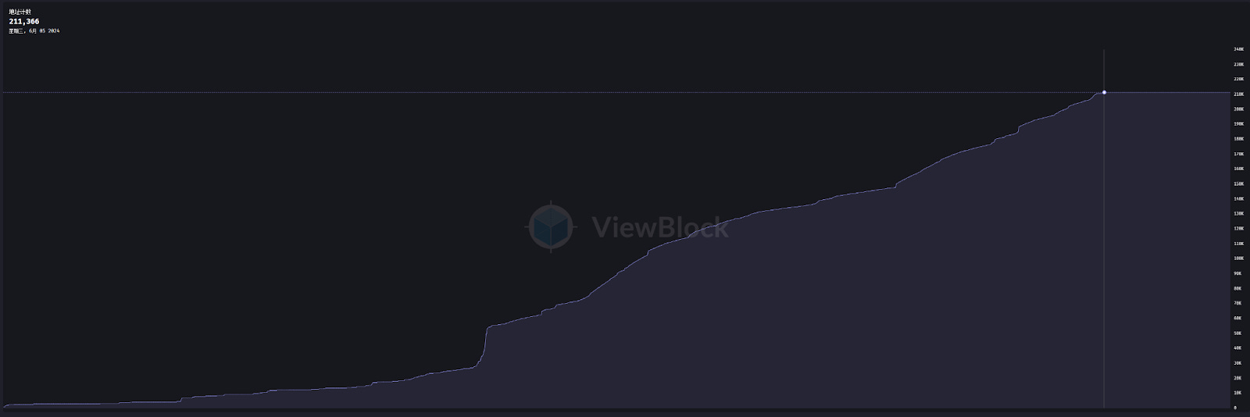
Task: Click the 0 y-axis label
Action: [1235, 408]
